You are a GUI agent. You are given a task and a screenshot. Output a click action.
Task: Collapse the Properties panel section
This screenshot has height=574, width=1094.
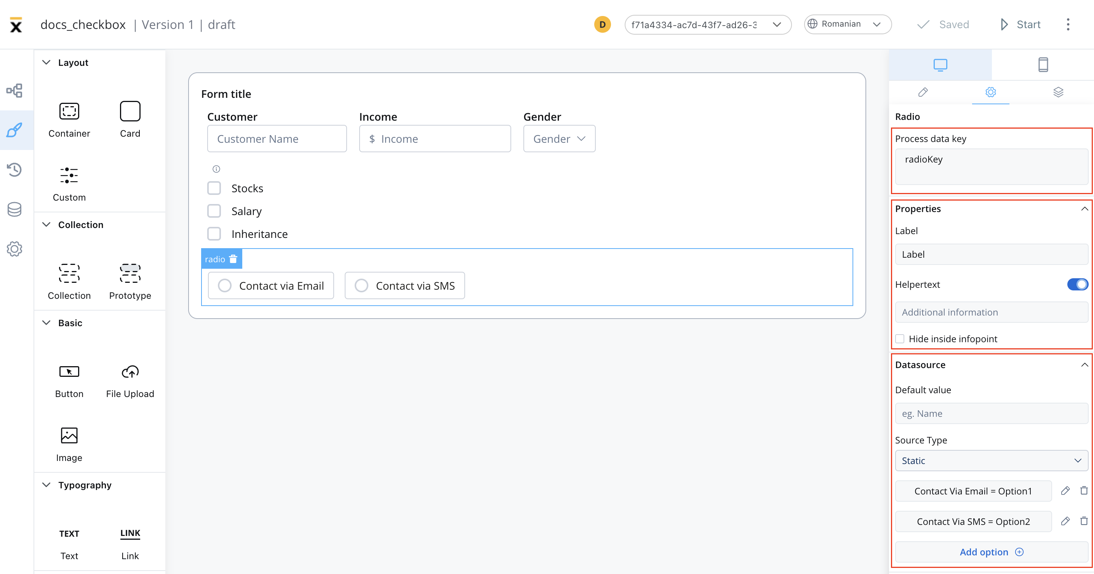(1084, 208)
